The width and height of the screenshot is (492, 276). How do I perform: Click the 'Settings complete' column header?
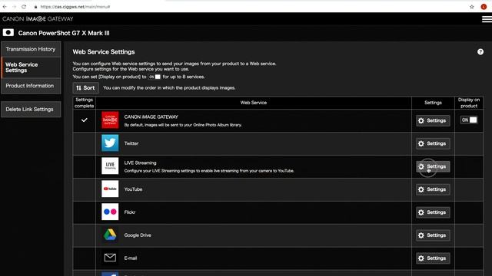[x=84, y=103]
